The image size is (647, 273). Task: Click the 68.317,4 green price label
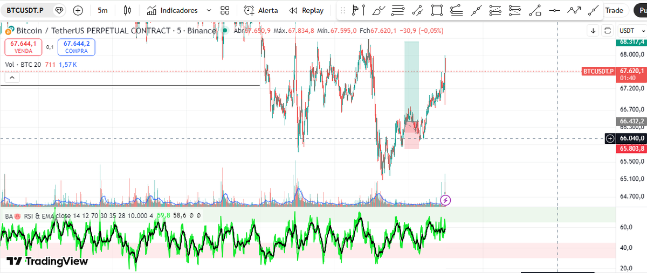(x=630, y=41)
